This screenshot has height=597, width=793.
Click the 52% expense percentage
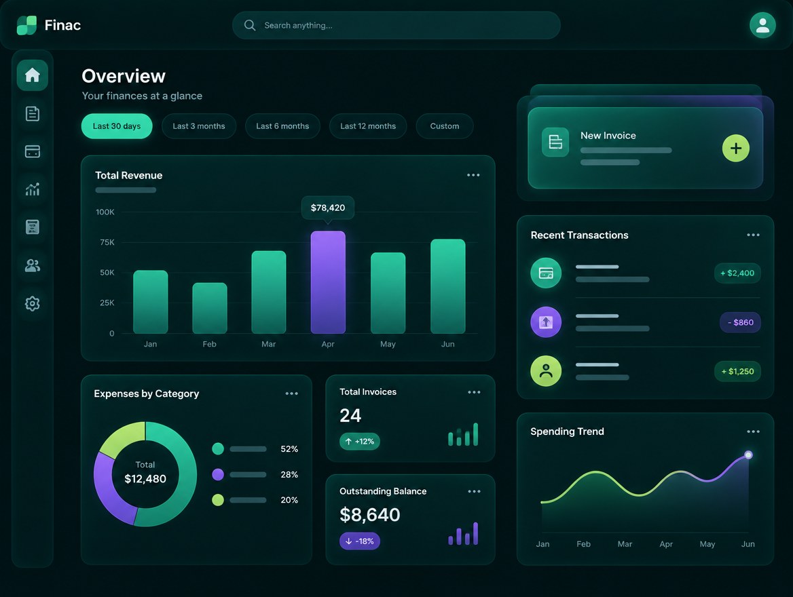289,449
